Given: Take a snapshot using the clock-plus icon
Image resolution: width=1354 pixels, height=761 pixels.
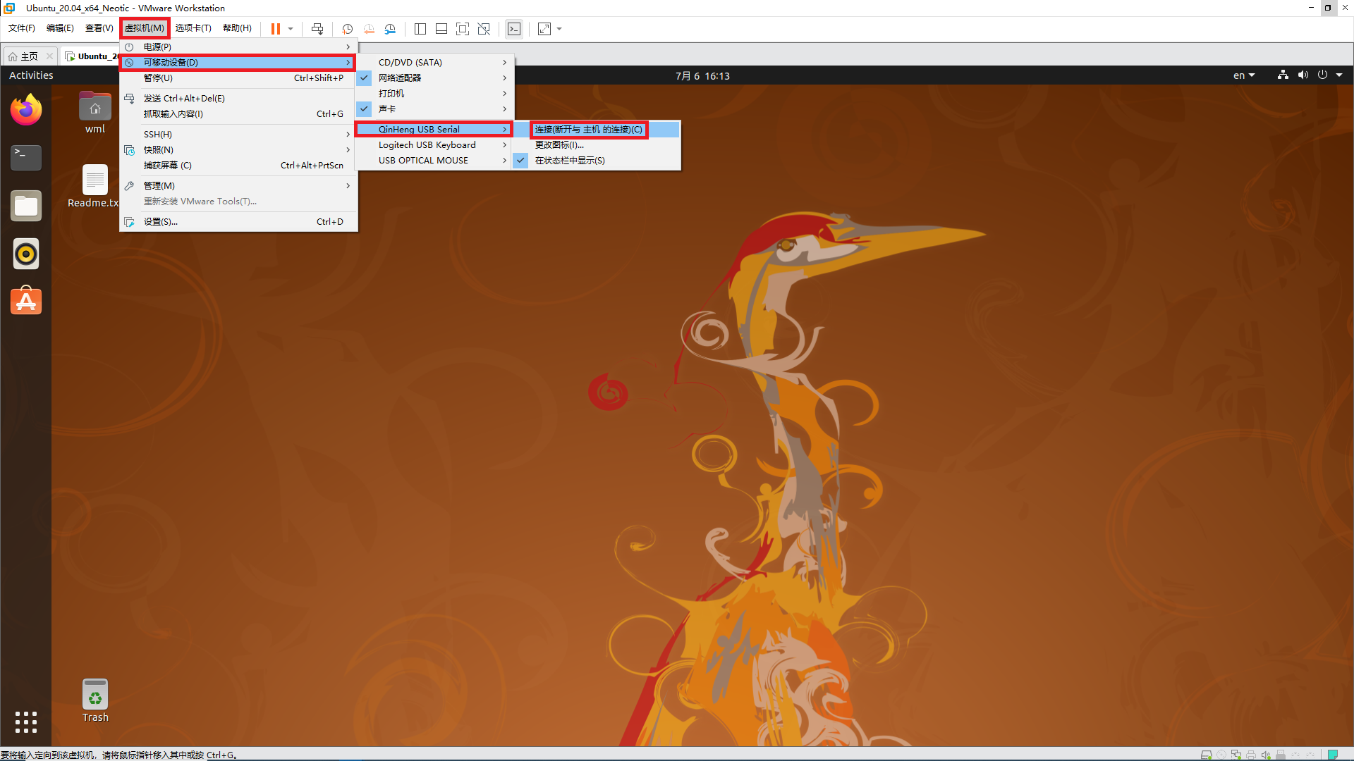Looking at the screenshot, I should coord(347,29).
